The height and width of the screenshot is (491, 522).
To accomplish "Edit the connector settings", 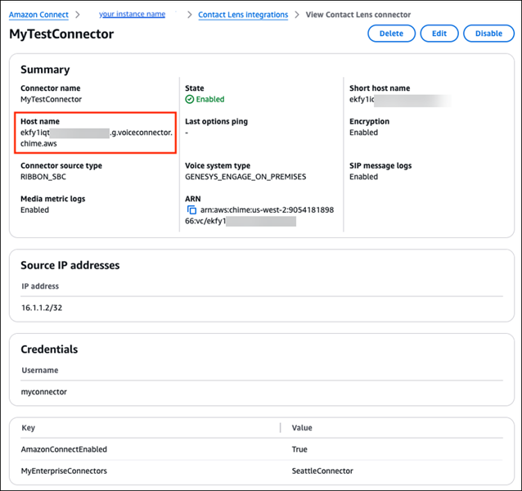I will pos(439,34).
